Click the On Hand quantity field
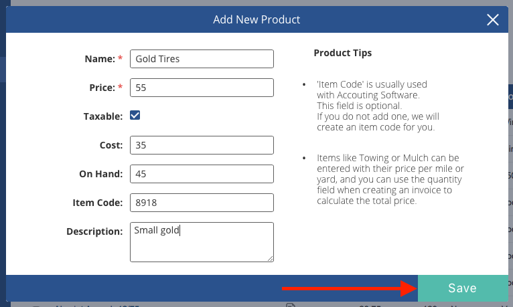513x307 pixels. 202,174
